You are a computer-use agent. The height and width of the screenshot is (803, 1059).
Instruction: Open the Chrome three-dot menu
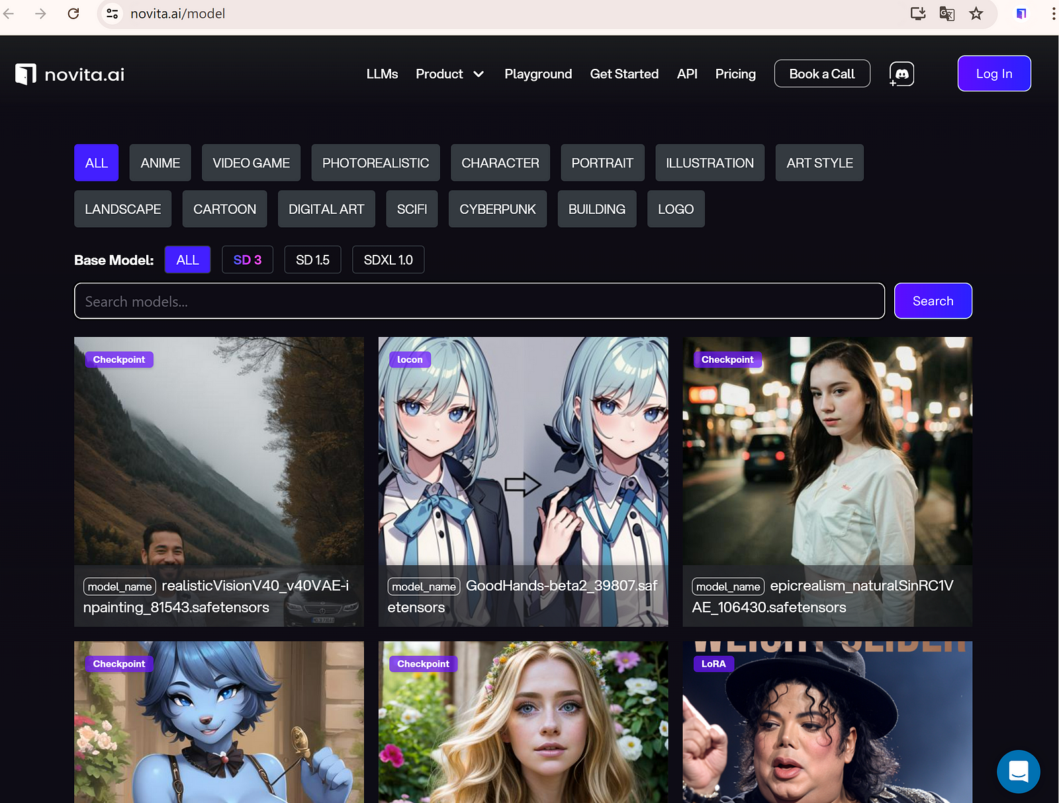[x=1053, y=13]
